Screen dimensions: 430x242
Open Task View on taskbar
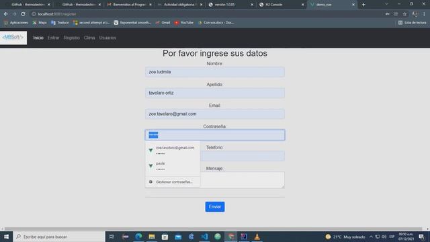[x=112, y=237]
